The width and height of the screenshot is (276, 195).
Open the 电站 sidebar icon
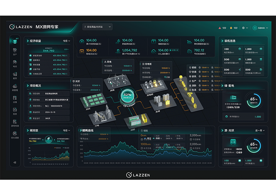click(x=15, y=63)
